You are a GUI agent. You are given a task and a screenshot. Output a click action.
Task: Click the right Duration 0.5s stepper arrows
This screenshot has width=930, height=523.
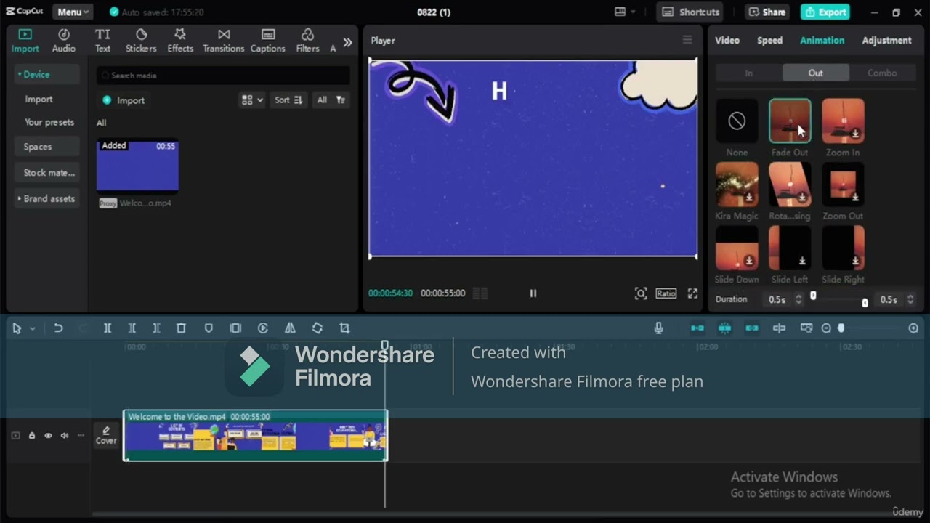[910, 299]
